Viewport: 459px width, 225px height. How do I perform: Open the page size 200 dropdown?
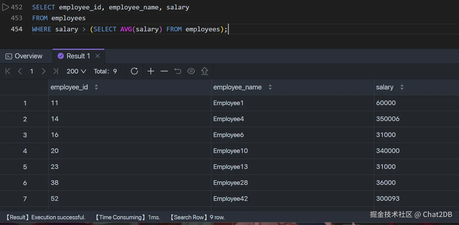pyautogui.click(x=76, y=71)
